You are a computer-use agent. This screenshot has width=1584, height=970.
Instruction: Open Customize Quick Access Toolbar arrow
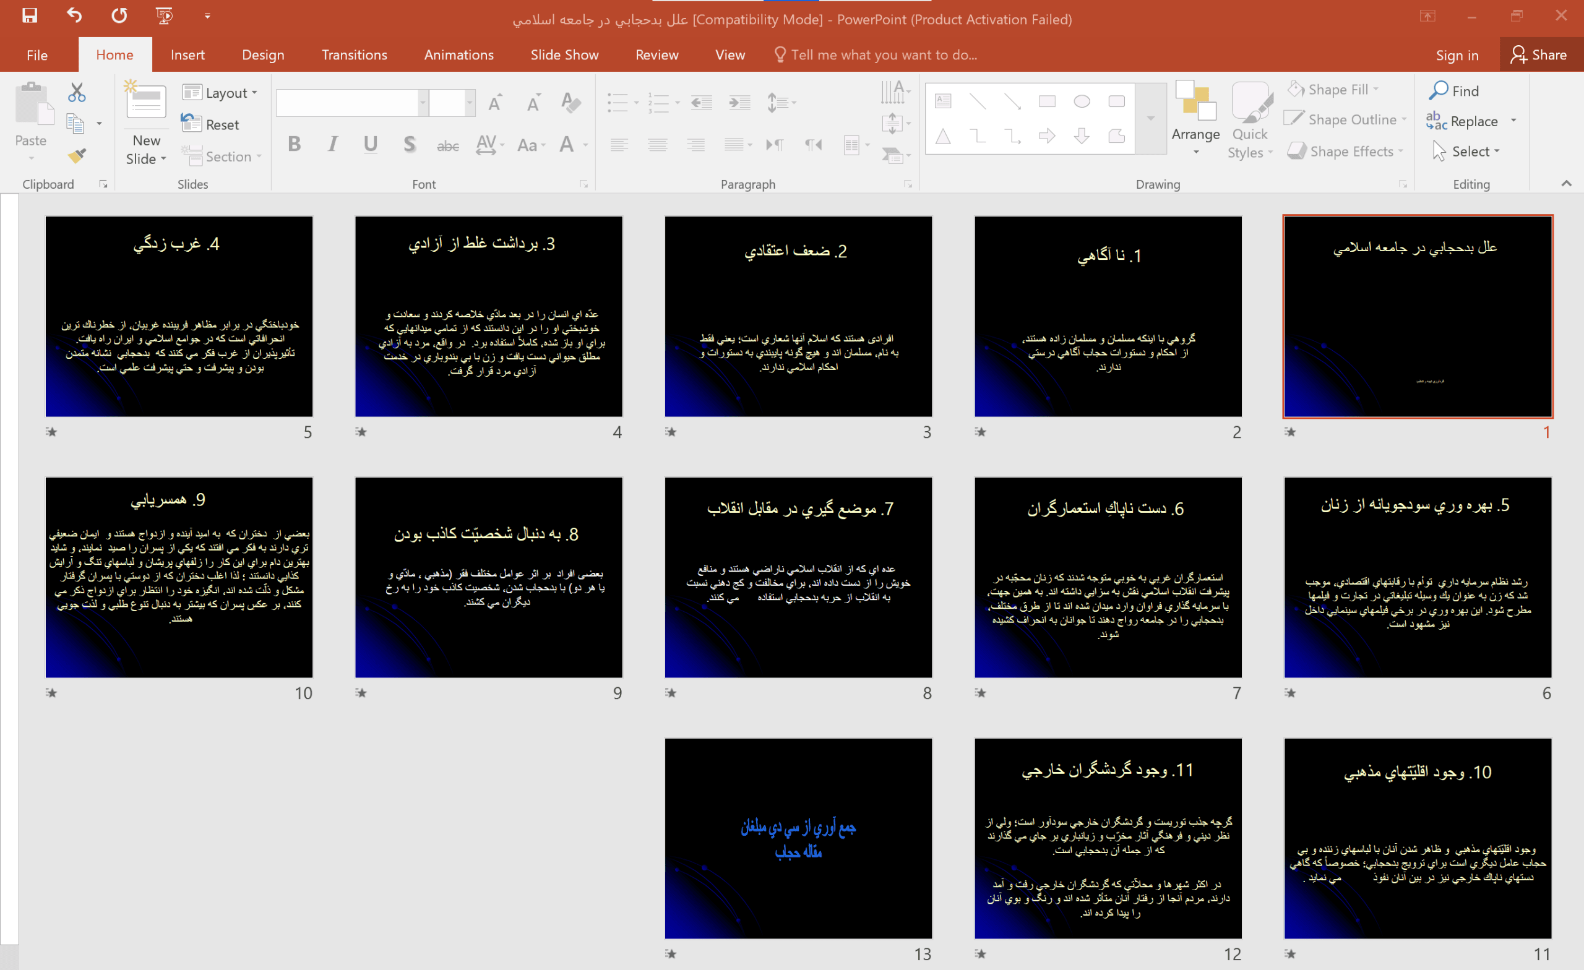pos(207,16)
